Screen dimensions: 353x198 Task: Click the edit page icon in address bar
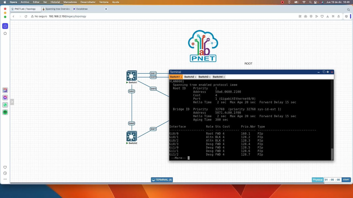coord(300,16)
